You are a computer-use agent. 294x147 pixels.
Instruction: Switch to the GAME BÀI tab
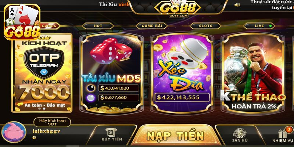[x=152, y=26]
